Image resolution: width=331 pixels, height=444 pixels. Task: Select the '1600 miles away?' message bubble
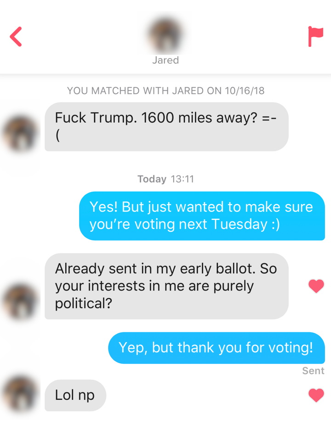[x=166, y=126]
